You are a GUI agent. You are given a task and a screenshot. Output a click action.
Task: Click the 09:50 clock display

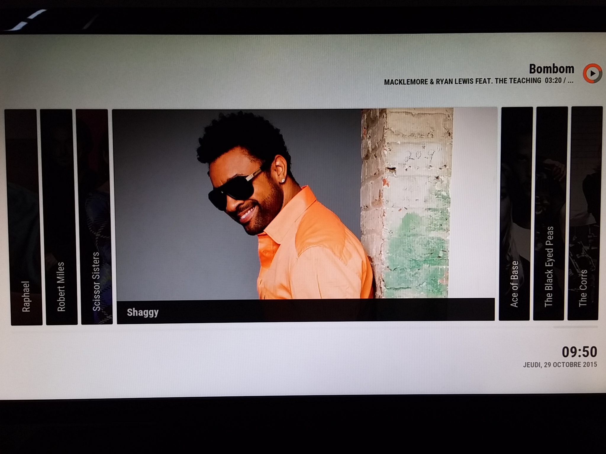[x=579, y=352]
